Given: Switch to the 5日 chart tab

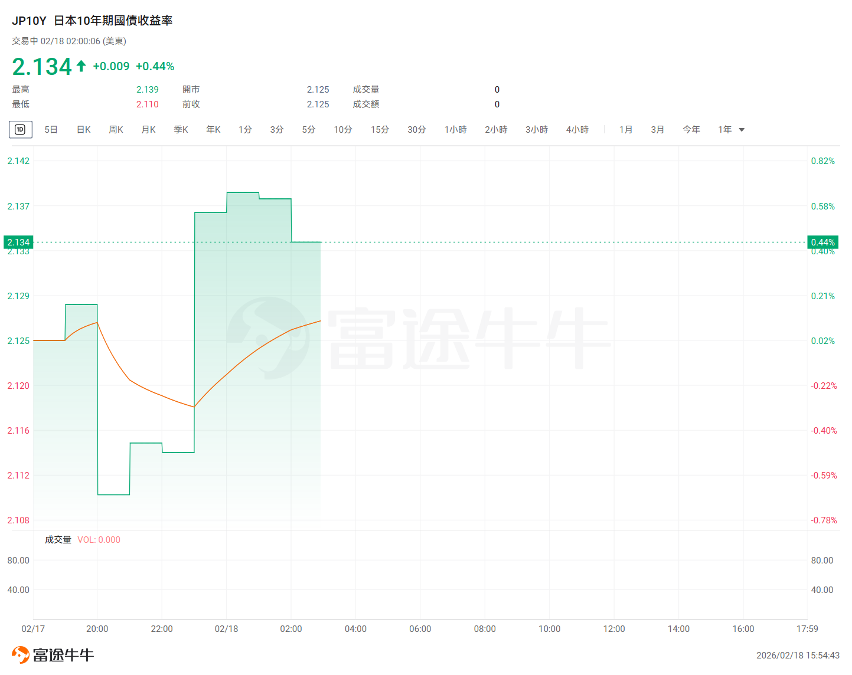Looking at the screenshot, I should 51,130.
